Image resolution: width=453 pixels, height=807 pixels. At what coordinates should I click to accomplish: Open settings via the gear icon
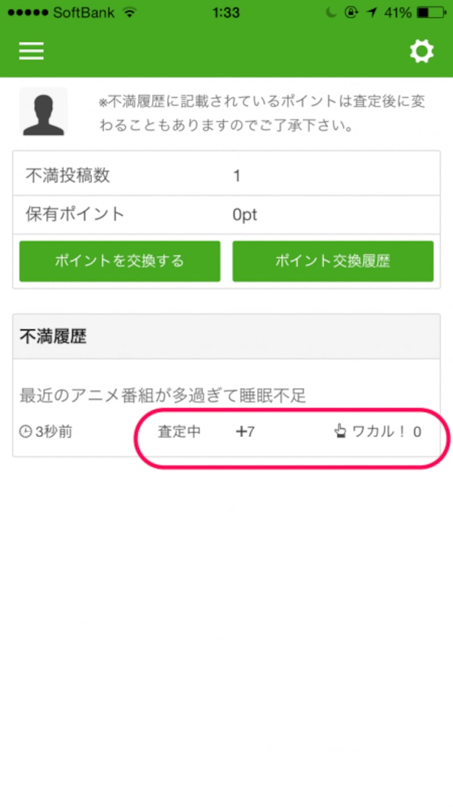[x=421, y=52]
